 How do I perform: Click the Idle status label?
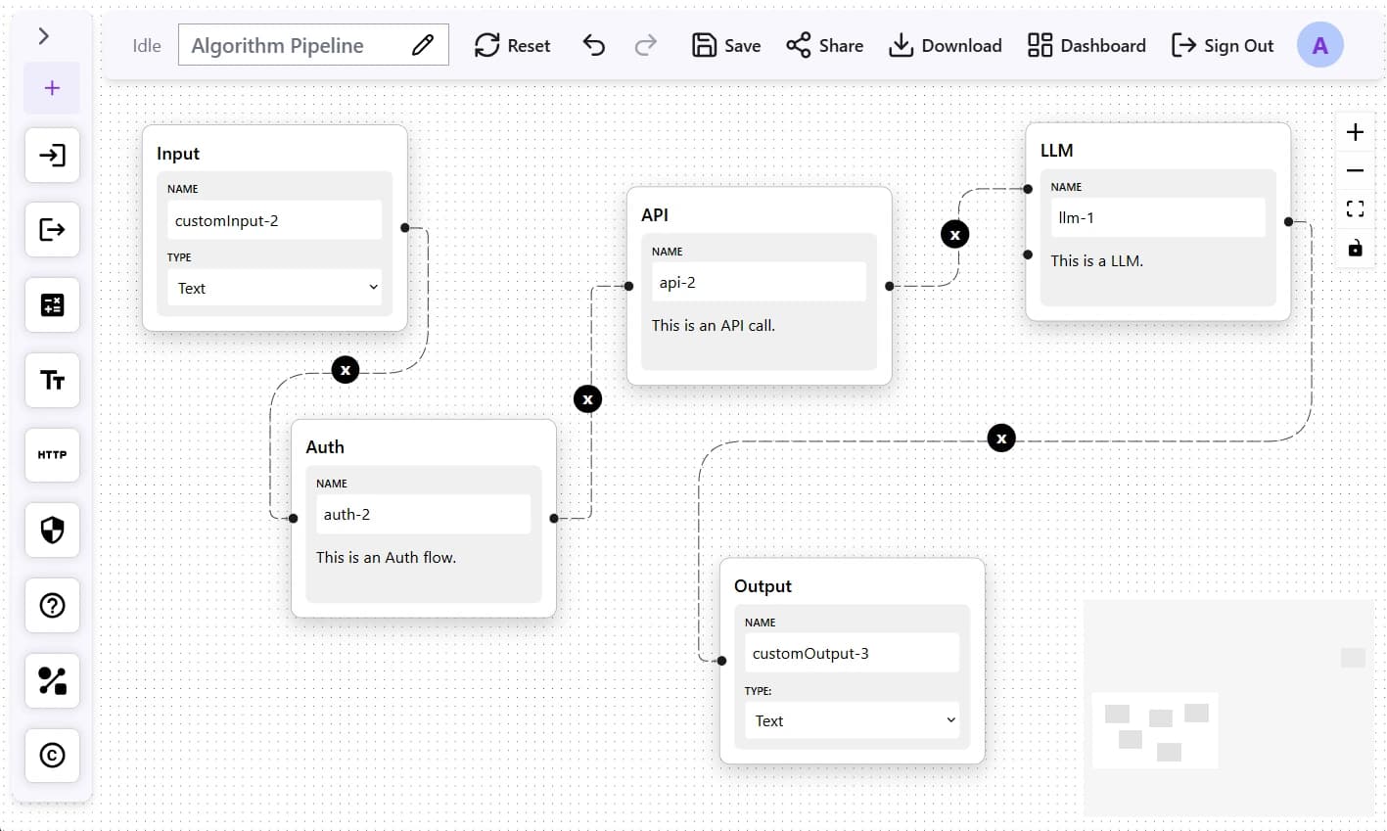tap(147, 45)
